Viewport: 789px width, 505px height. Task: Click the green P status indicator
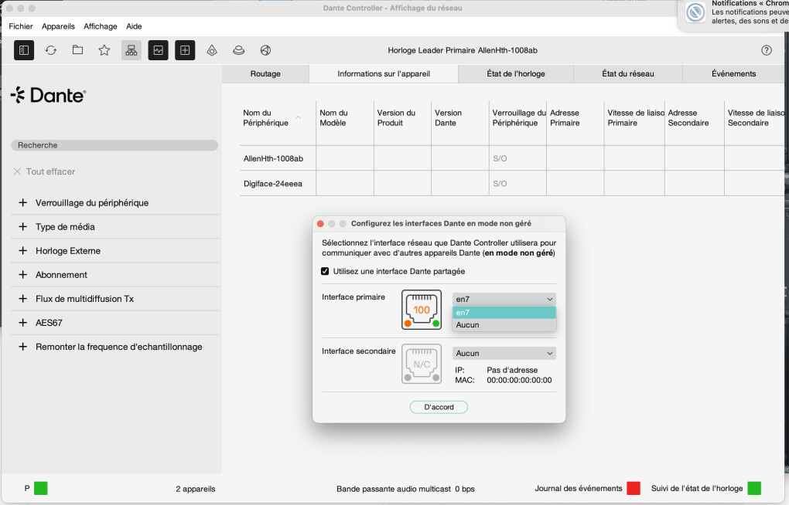click(x=41, y=488)
